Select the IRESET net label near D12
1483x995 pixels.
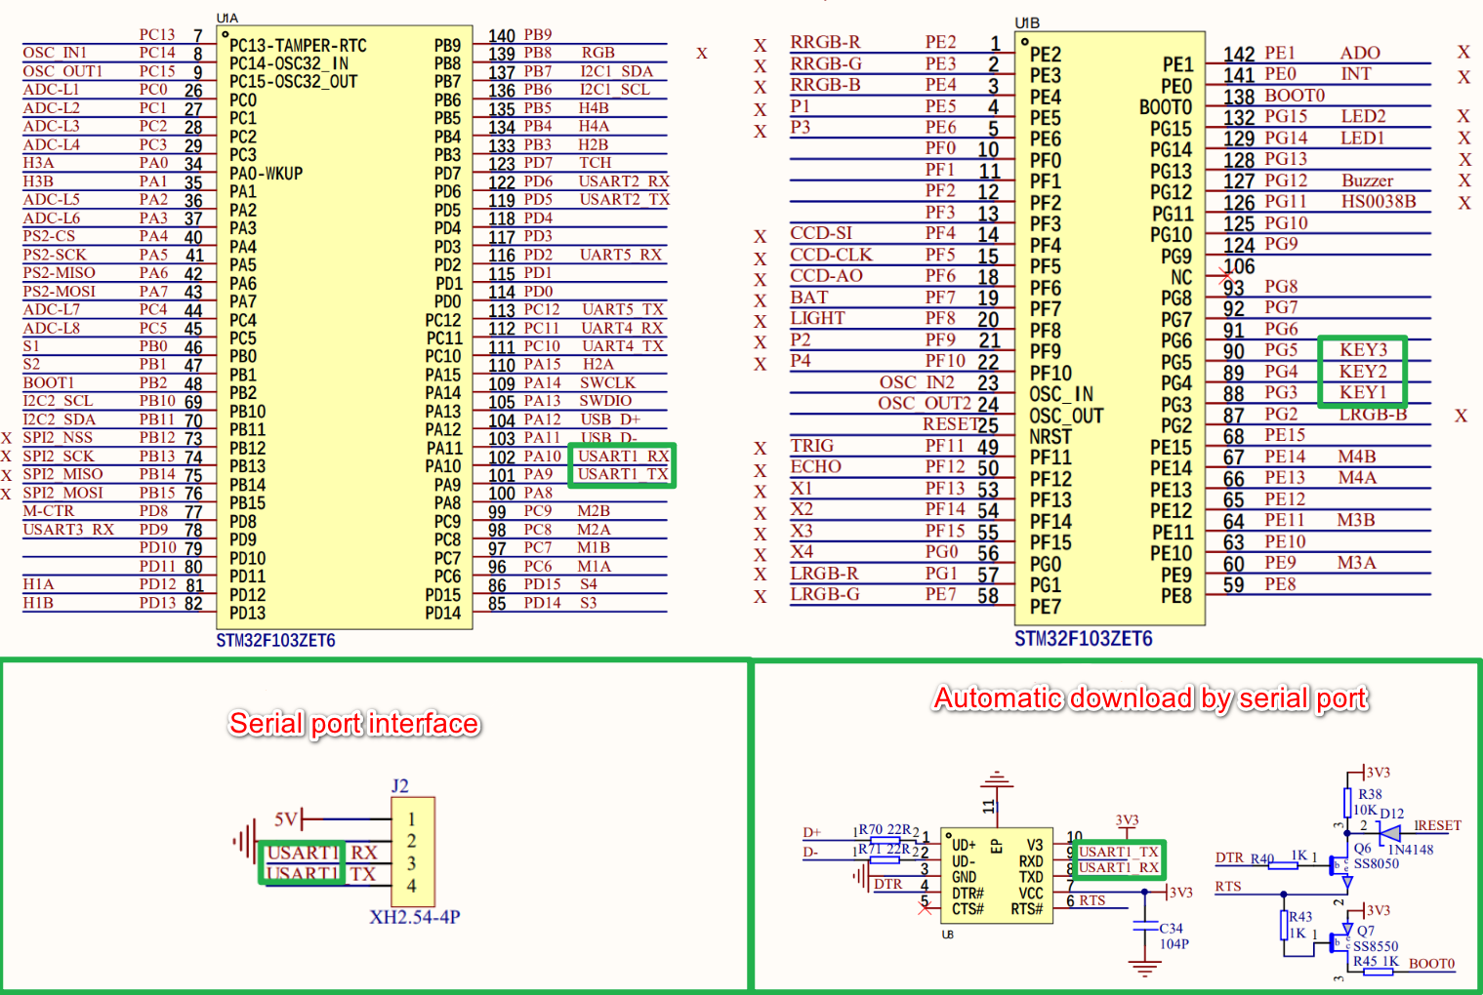pos(1437,825)
